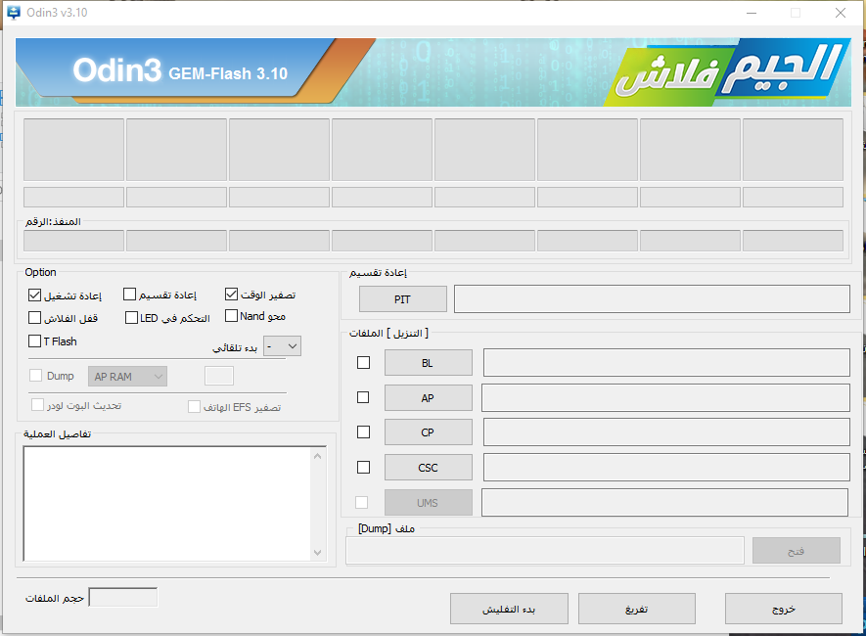Click the Odin3 app icon in title bar
This screenshot has width=866, height=636.
14,12
